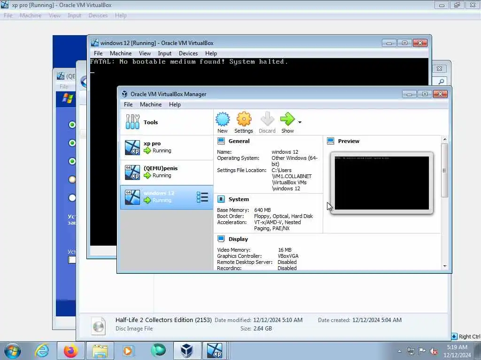Click the disc image file icon
481x360 pixels.
99,326
